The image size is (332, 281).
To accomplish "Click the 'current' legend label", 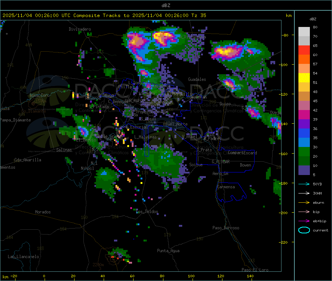I will [x=321, y=230].
